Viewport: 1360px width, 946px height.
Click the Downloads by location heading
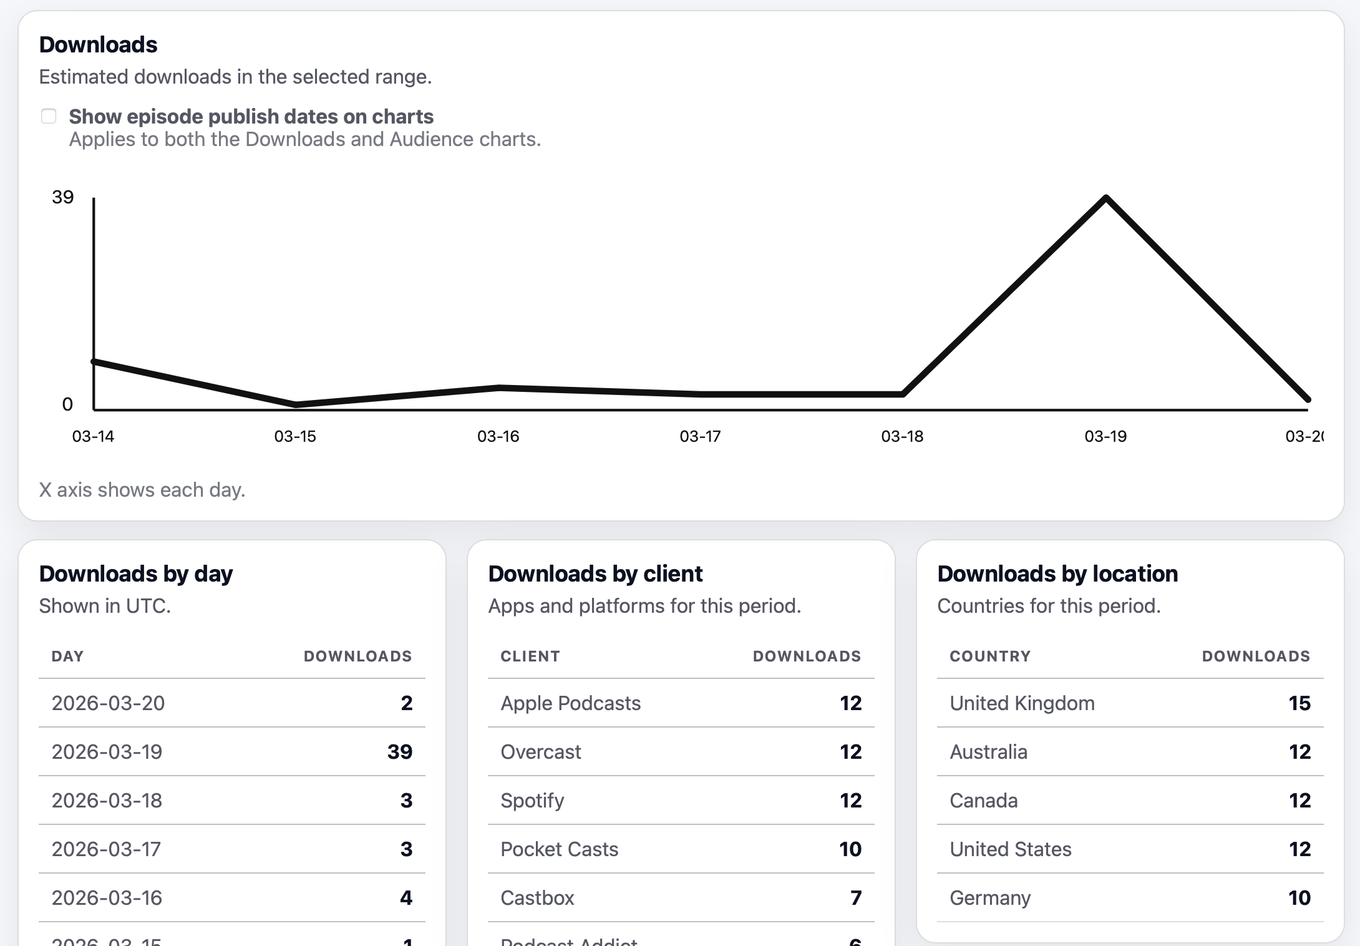1057,573
